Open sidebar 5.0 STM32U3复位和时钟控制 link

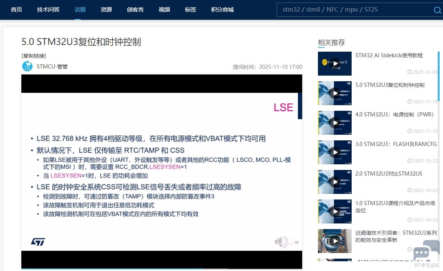pos(390,85)
